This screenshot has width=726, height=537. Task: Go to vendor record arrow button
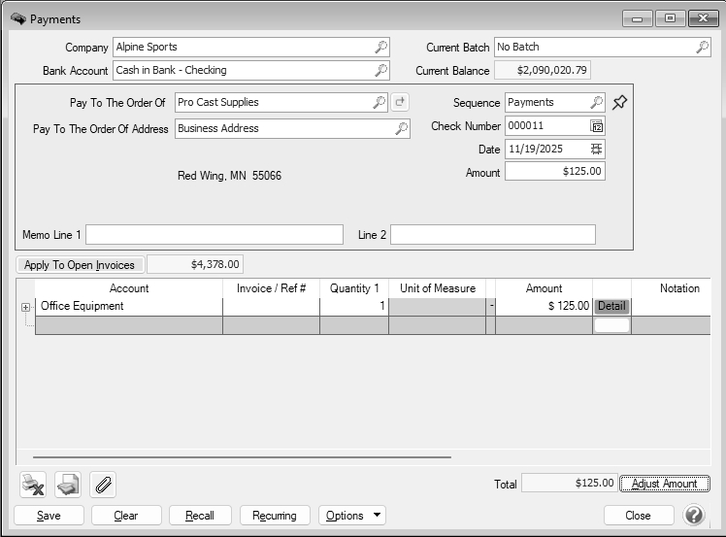[x=401, y=102]
